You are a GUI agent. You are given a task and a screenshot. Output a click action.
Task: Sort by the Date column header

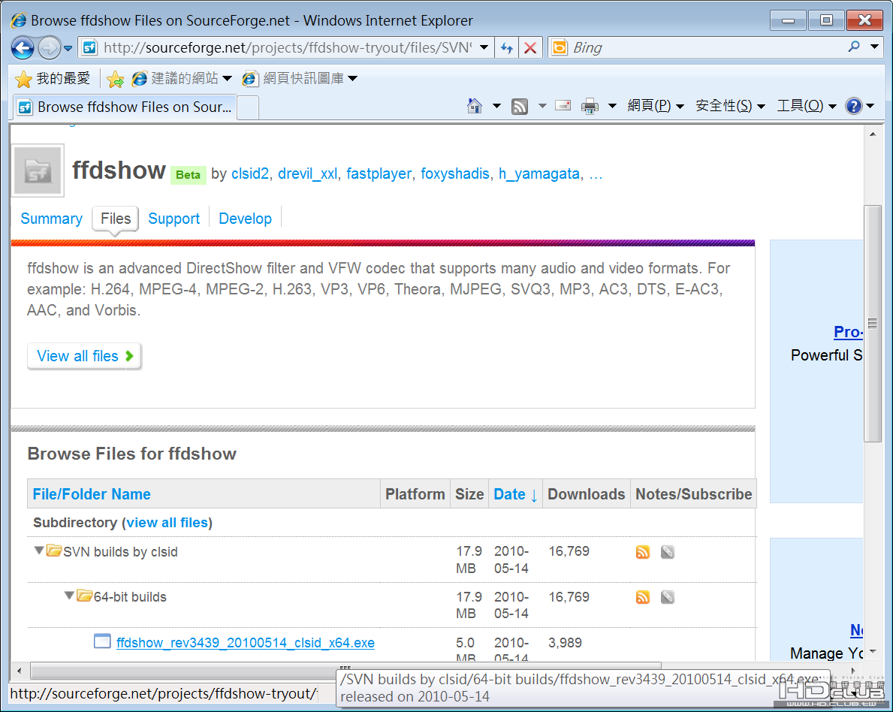click(x=515, y=494)
